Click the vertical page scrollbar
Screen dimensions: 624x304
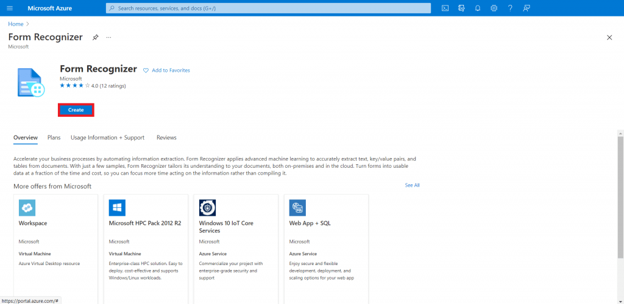coord(620,196)
